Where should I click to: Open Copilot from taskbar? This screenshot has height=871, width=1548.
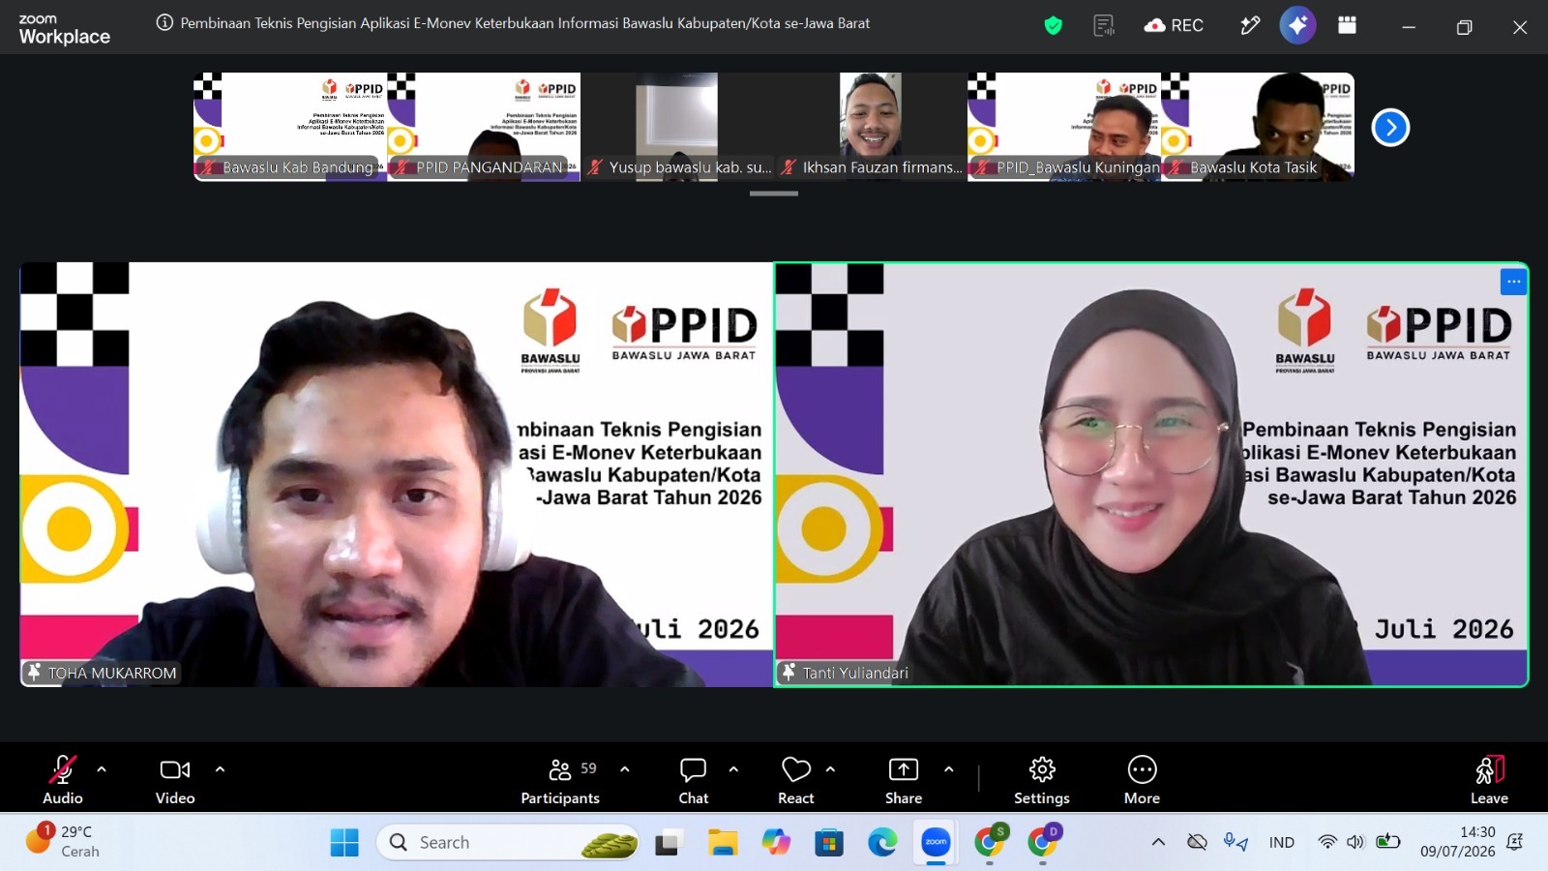click(x=776, y=843)
